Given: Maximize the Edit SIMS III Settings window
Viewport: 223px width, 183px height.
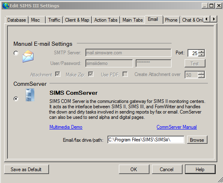Looking at the screenshot, I should click(212, 6).
